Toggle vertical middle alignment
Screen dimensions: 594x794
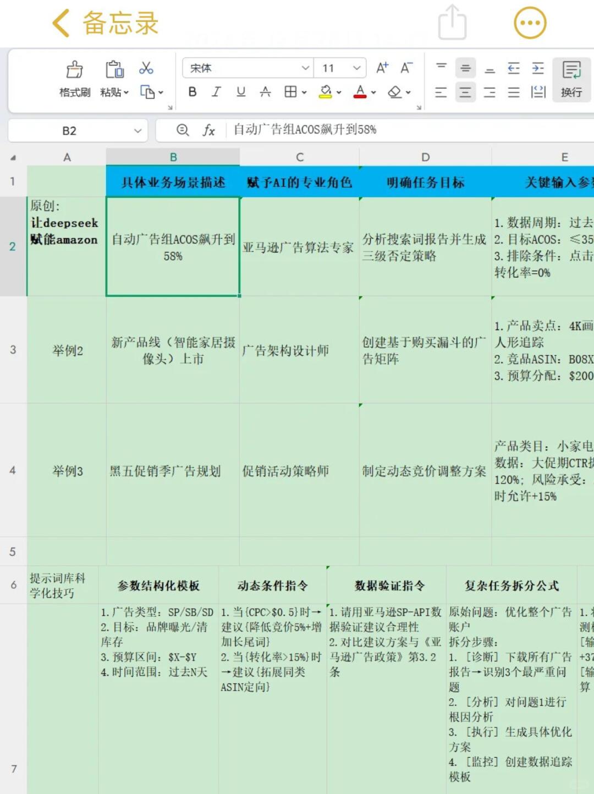(465, 68)
